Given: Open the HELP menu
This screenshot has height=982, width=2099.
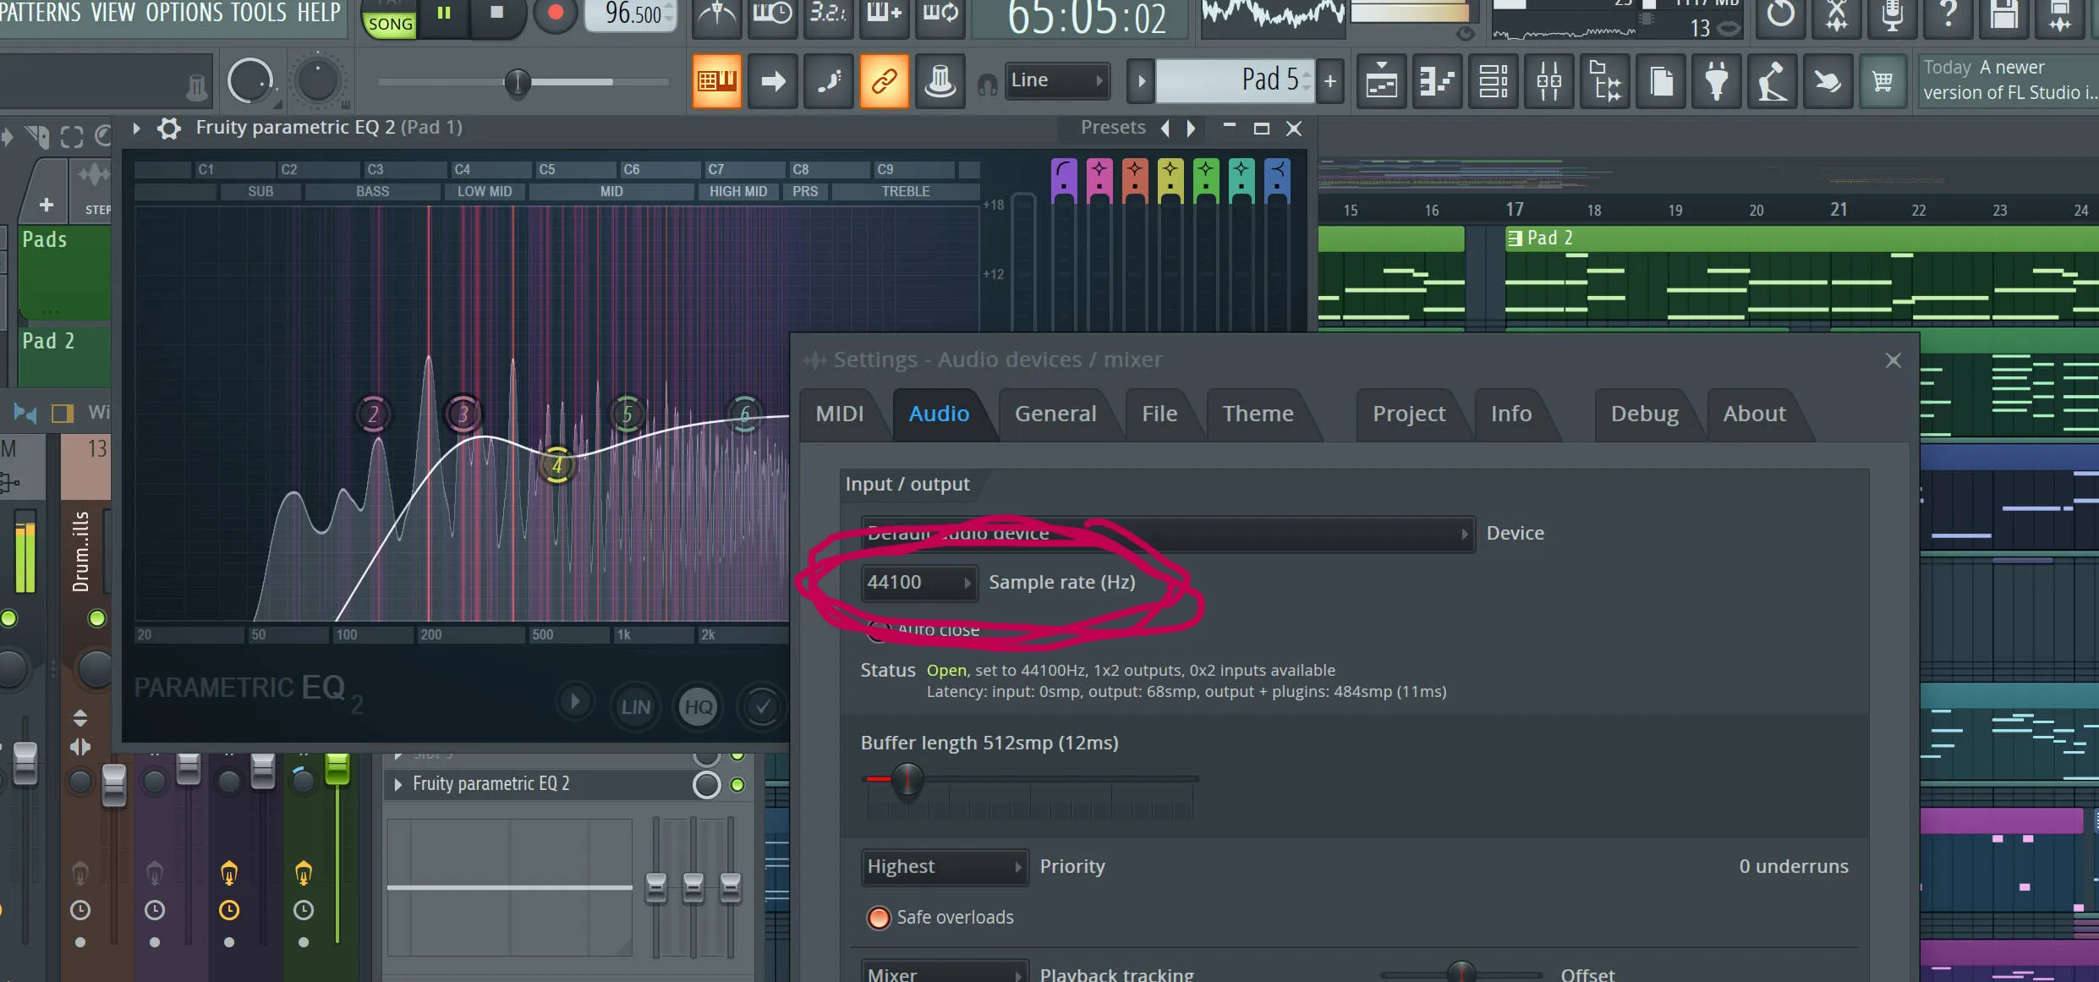Looking at the screenshot, I should (318, 12).
